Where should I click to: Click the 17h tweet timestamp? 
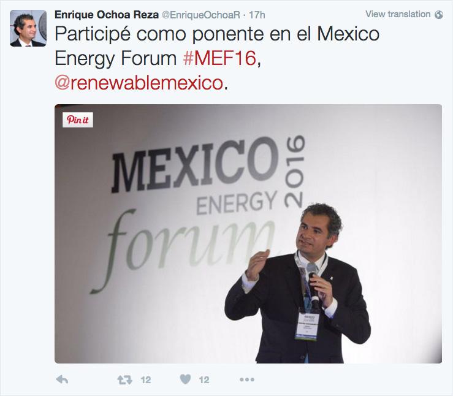tap(257, 15)
